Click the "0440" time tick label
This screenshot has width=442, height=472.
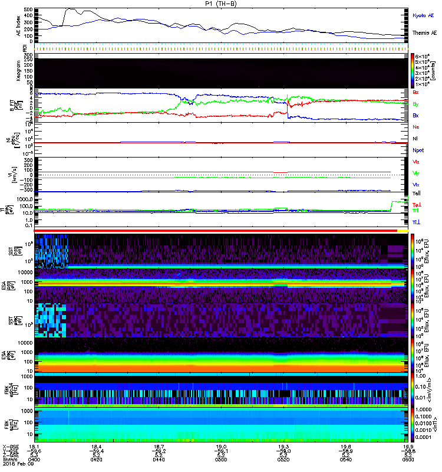(x=159, y=460)
